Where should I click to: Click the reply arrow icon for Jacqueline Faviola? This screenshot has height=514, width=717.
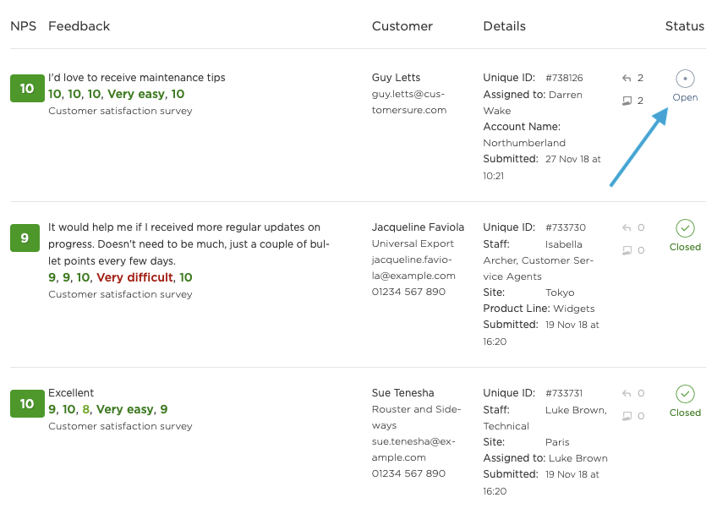[x=627, y=227]
